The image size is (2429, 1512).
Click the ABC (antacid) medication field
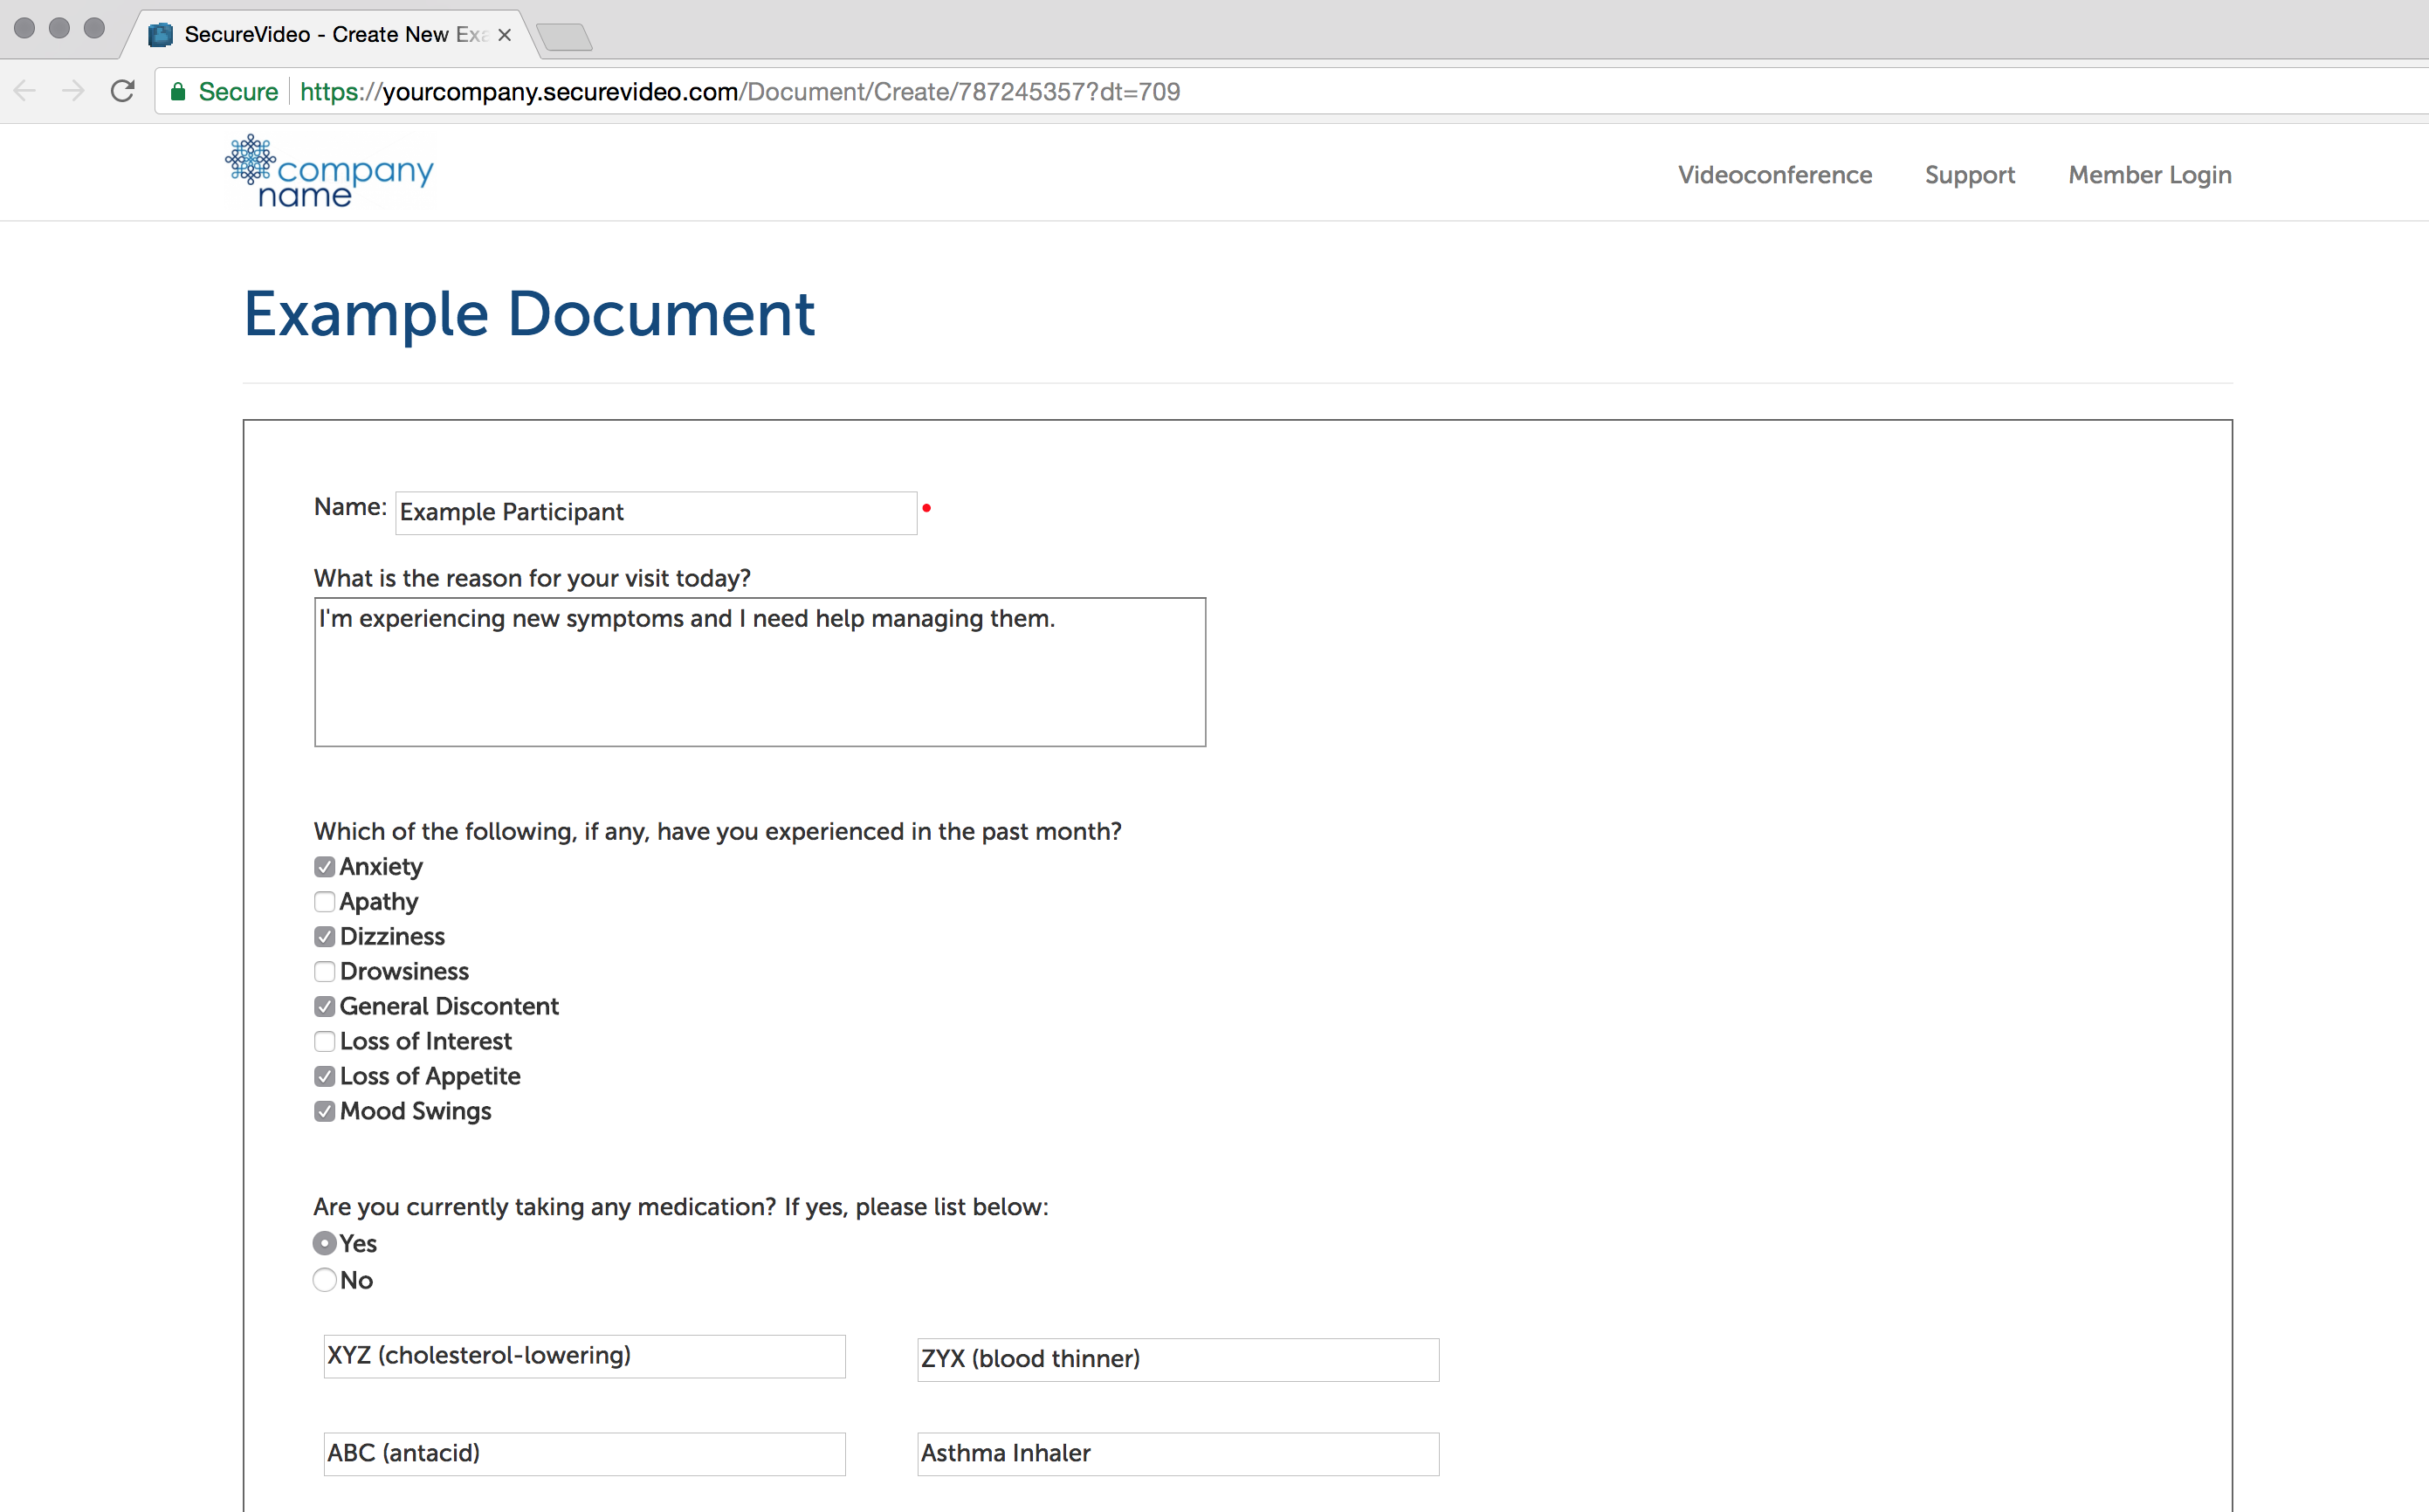584,1454
